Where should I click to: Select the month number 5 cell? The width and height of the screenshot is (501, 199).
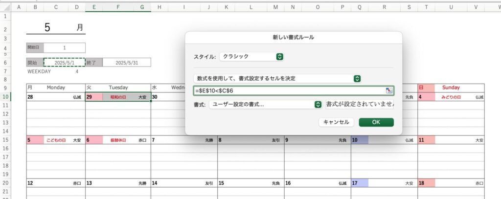(x=47, y=27)
